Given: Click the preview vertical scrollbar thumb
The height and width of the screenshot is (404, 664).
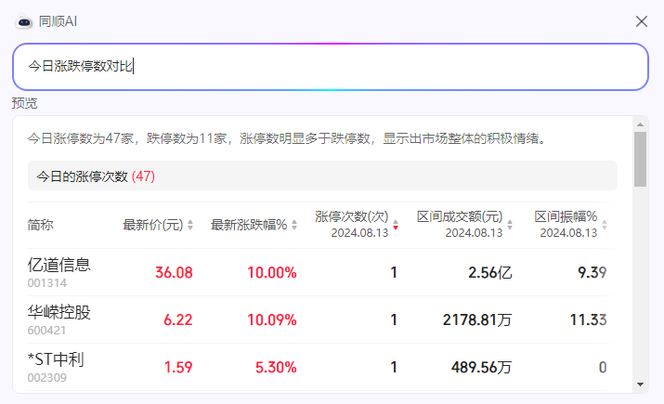Looking at the screenshot, I should pyautogui.click(x=640, y=159).
